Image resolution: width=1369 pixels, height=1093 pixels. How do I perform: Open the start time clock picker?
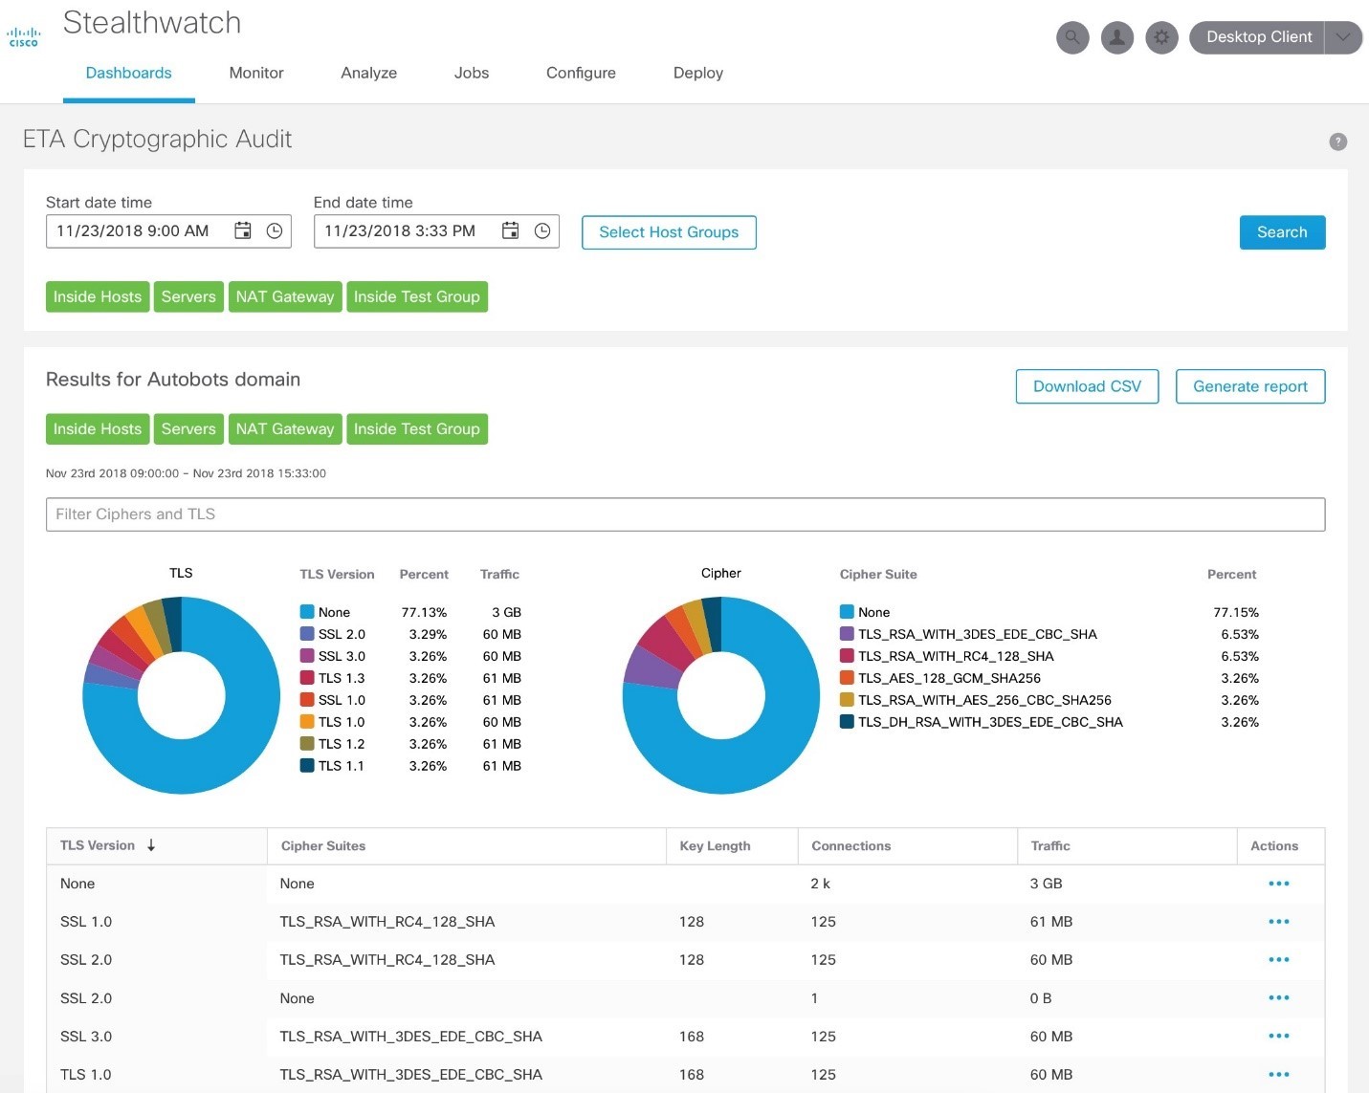point(275,230)
